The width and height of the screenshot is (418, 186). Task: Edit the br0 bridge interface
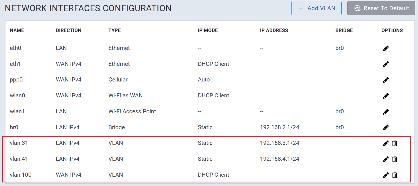[386, 128]
